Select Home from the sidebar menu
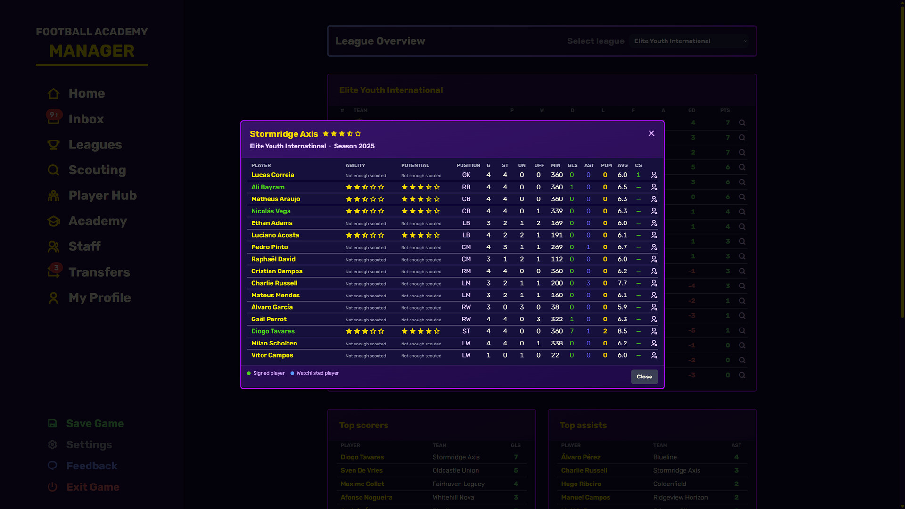905x509 pixels. 53,93
